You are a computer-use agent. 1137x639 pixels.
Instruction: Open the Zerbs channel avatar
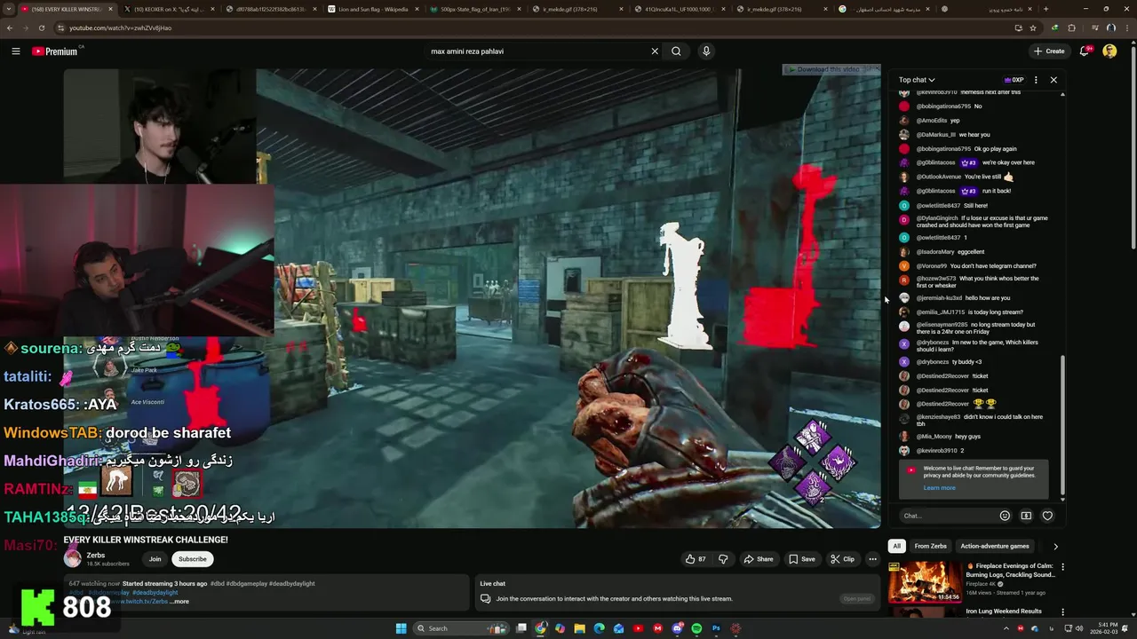(x=72, y=559)
